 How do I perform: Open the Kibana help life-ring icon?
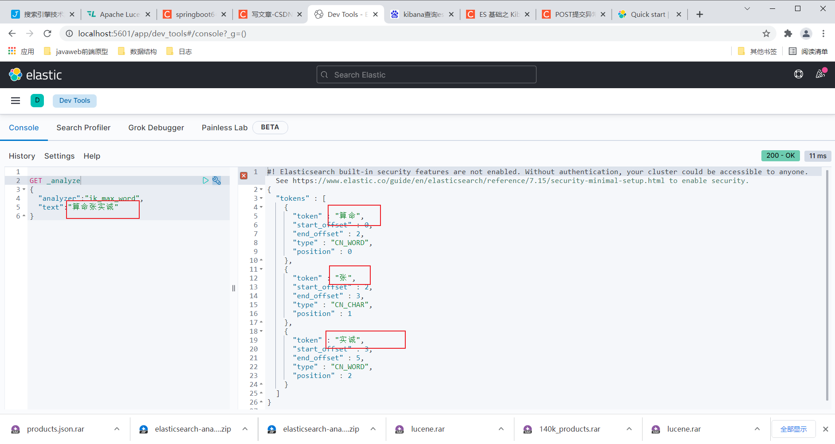pyautogui.click(x=798, y=74)
